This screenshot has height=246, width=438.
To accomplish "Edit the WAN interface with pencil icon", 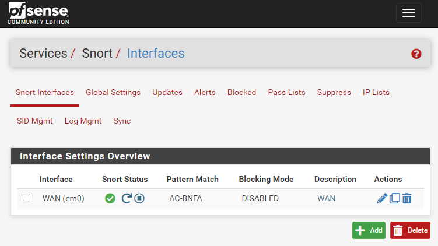I will pyautogui.click(x=382, y=198).
